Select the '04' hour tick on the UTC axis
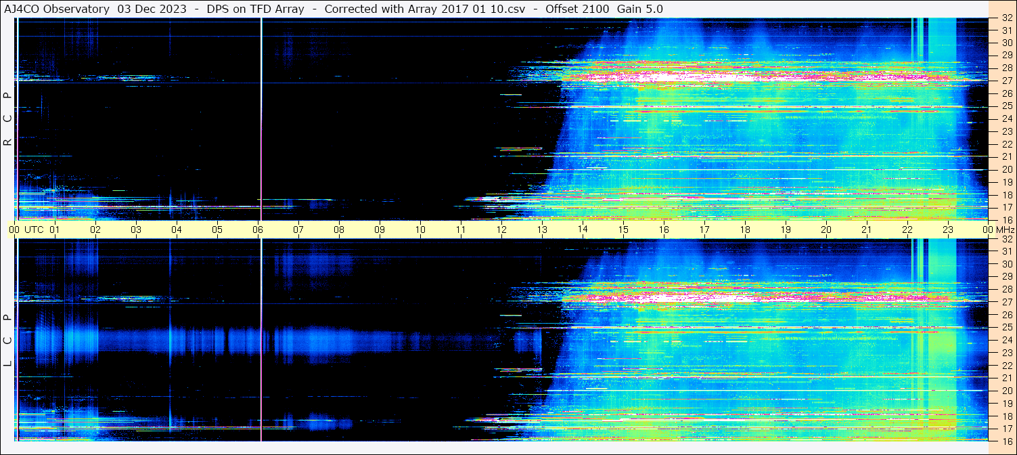 177,230
